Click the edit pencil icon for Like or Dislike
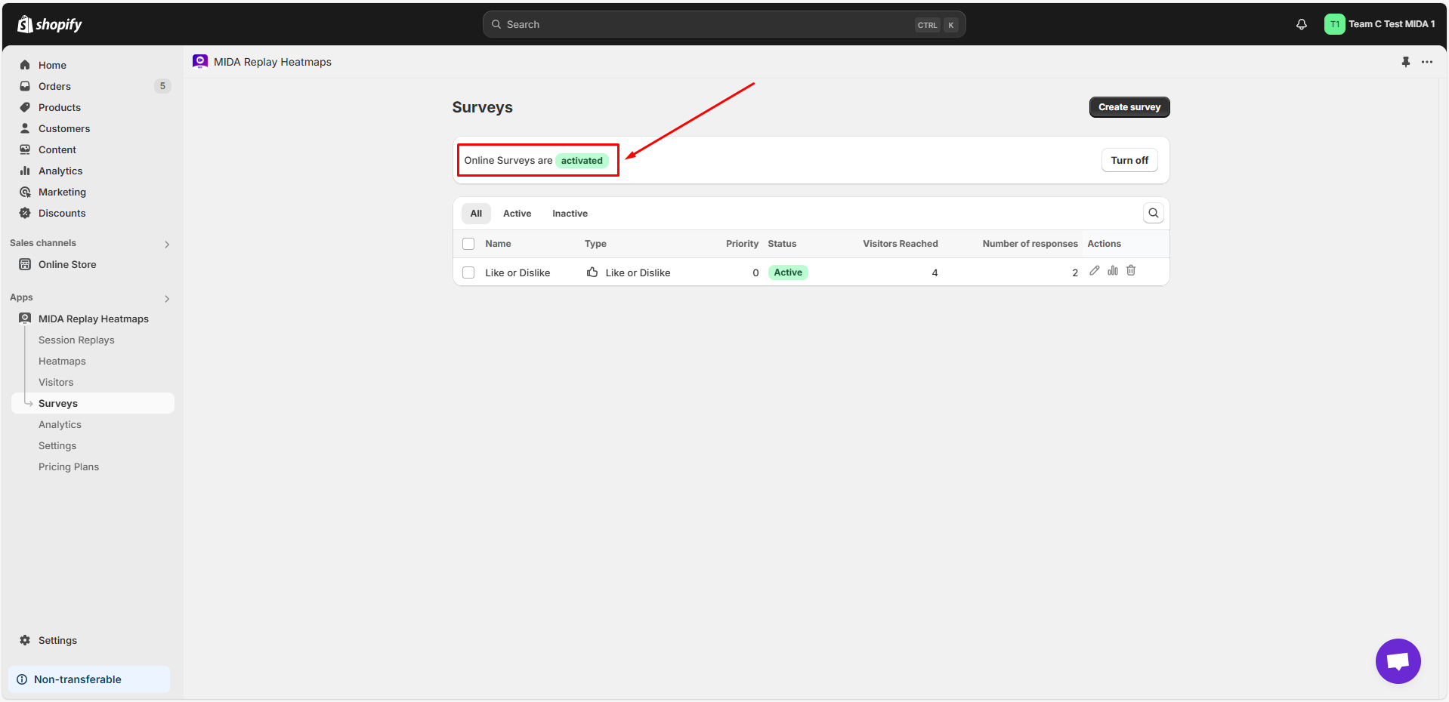 tap(1094, 271)
